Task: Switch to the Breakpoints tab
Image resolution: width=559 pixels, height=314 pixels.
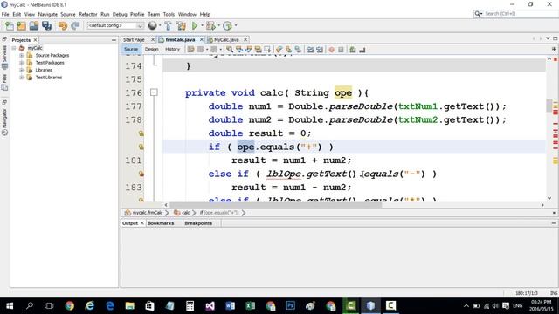Action: pos(198,223)
